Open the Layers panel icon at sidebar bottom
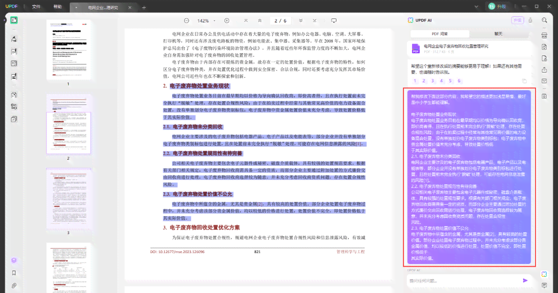558x293 pixels. (14, 261)
